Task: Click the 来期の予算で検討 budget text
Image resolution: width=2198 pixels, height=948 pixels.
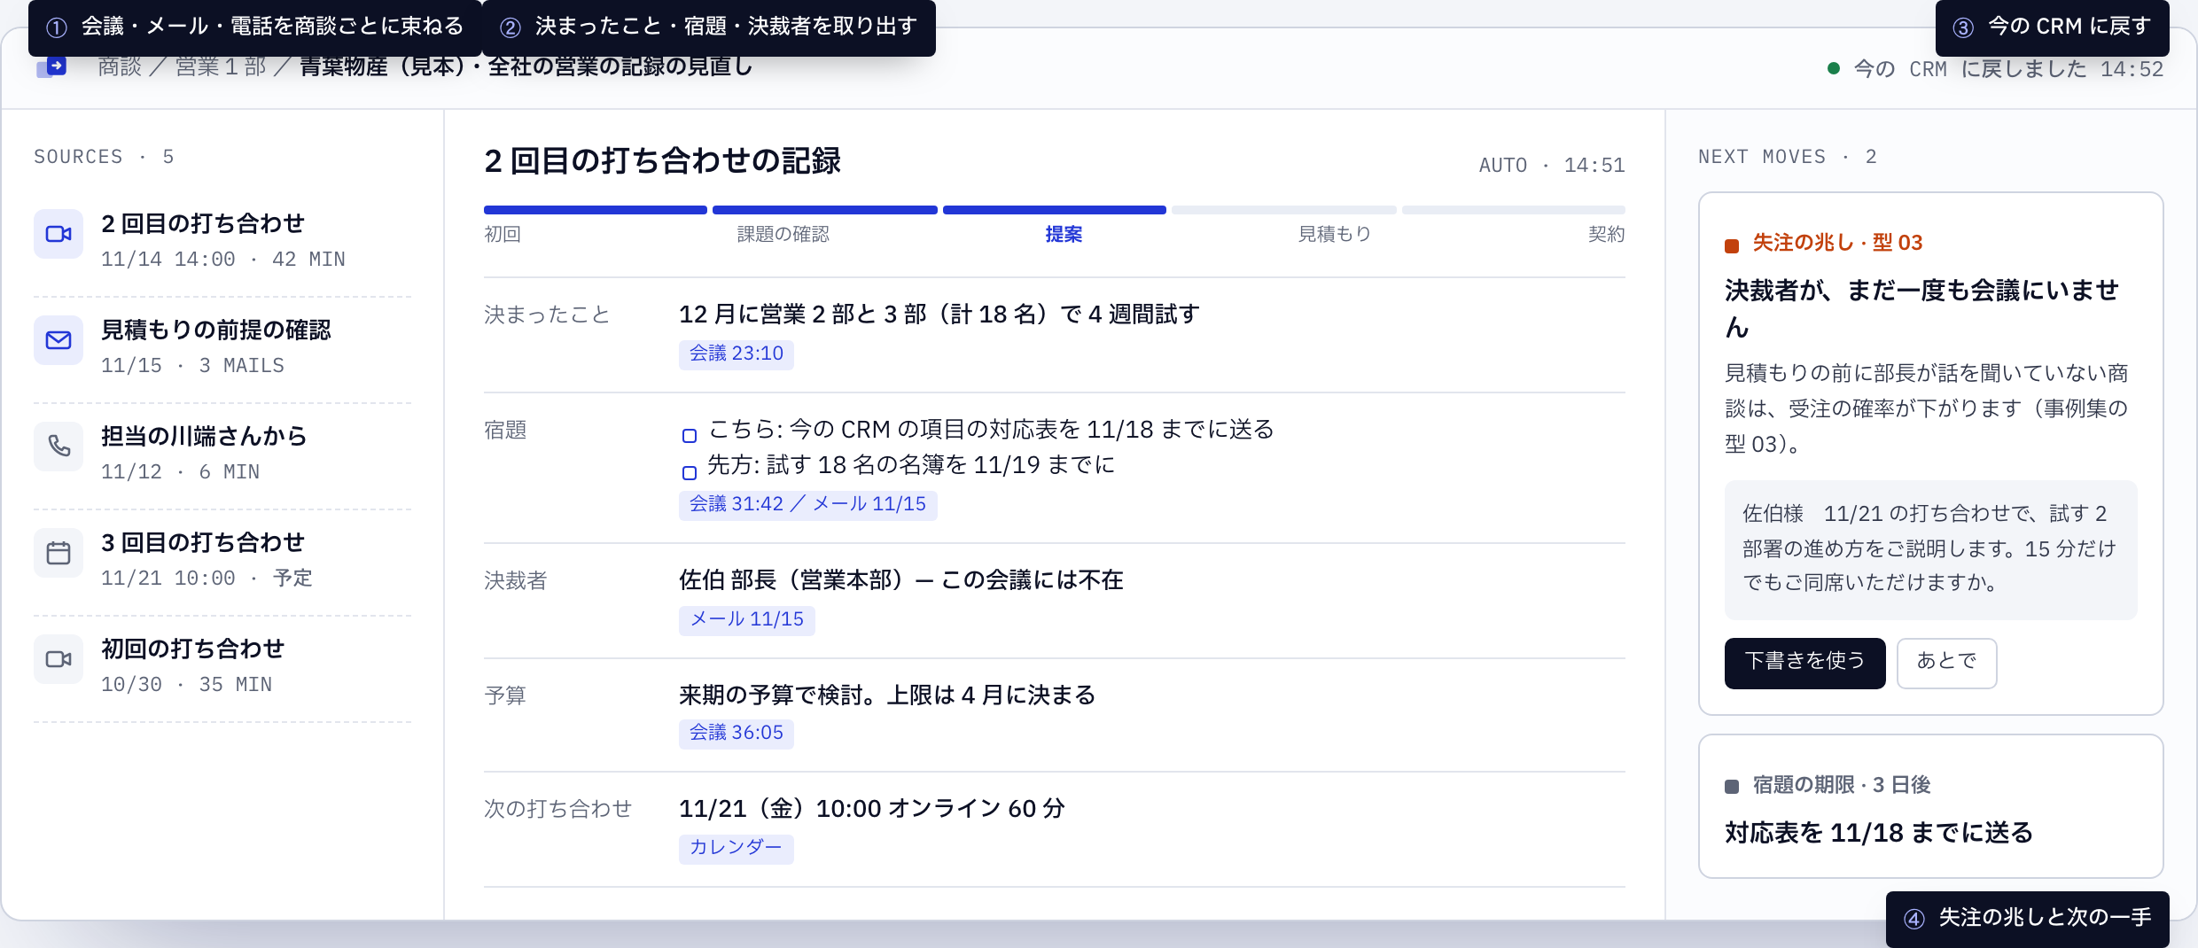Action: (x=887, y=695)
